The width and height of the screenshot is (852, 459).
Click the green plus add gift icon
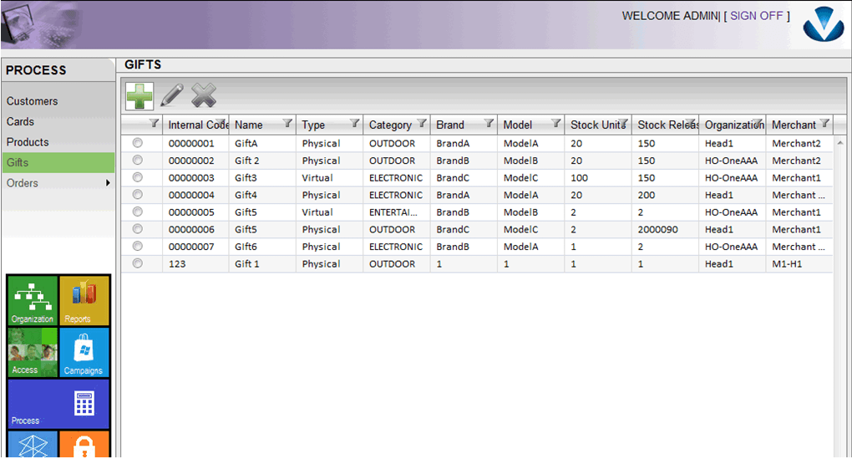pos(139,95)
